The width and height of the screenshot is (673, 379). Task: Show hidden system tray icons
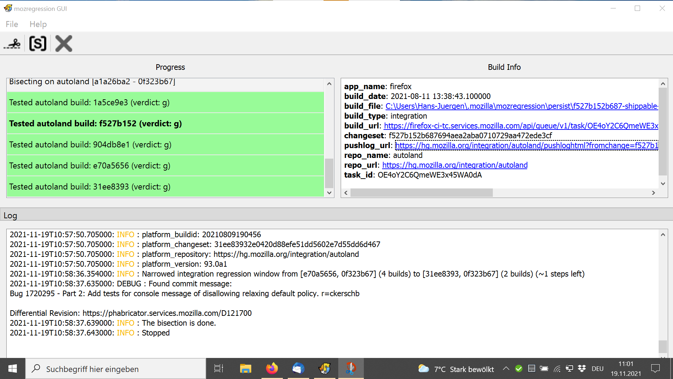(x=506, y=368)
